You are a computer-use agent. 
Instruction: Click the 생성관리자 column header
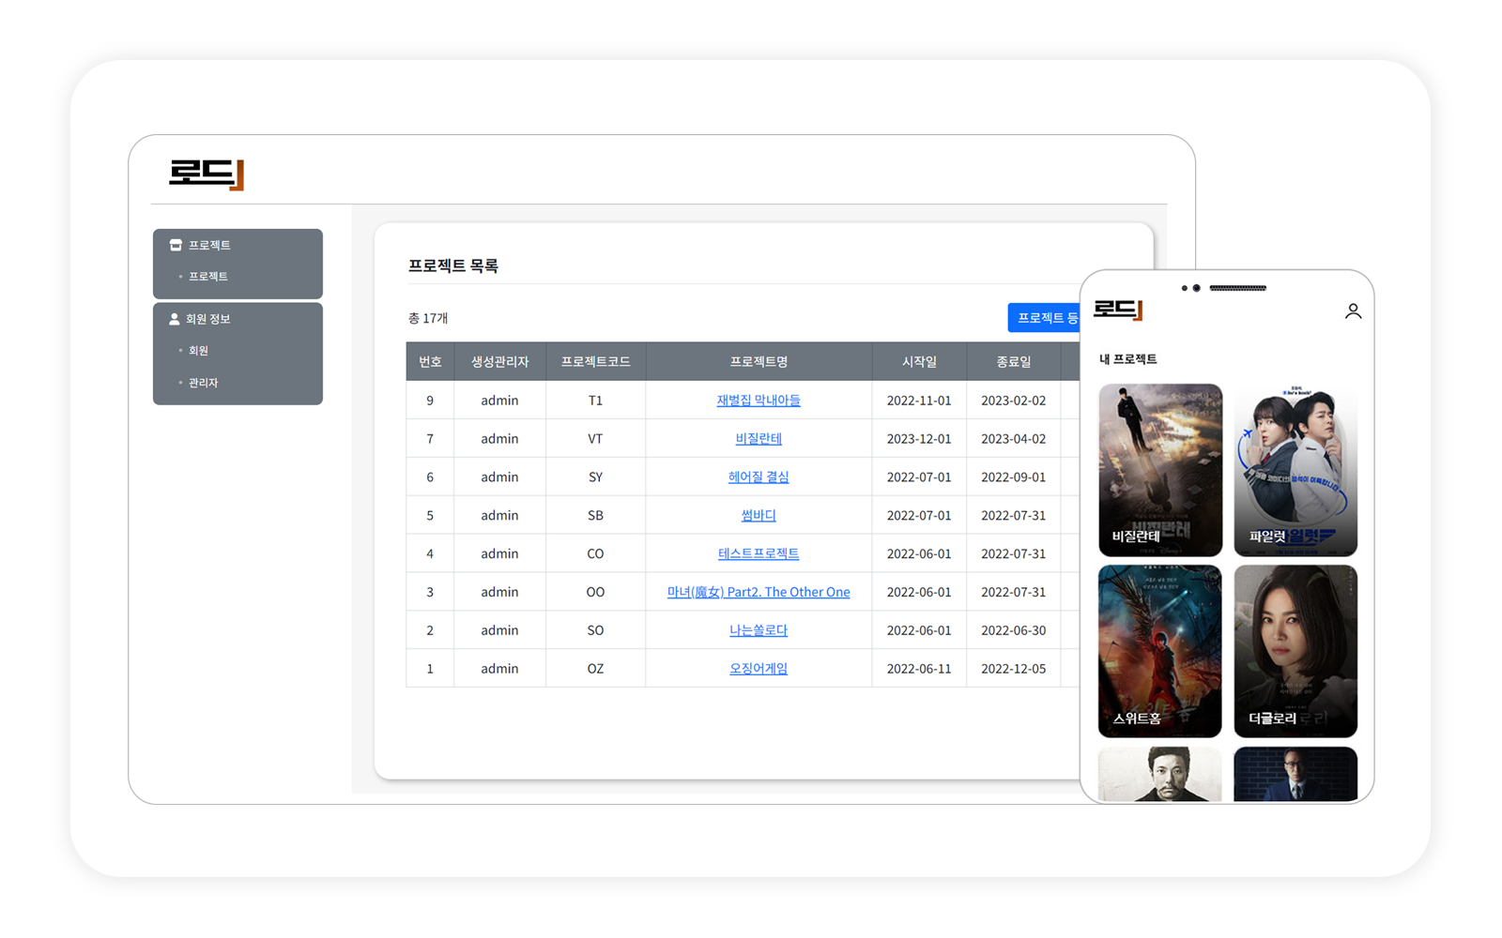499,362
